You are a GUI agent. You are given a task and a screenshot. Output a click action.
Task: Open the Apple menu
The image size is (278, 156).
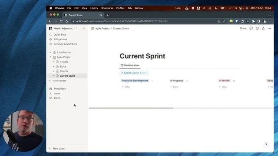click(x=51, y=8)
